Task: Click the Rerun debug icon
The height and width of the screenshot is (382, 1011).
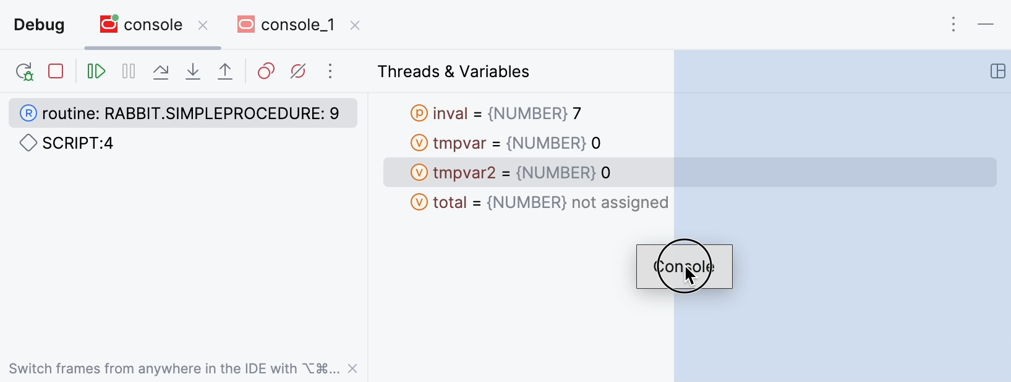Action: 25,72
